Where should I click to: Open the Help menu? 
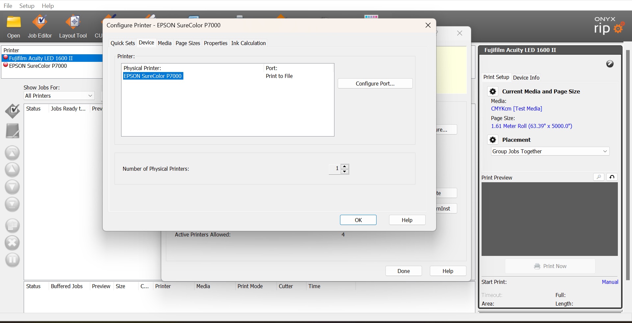[x=48, y=6]
